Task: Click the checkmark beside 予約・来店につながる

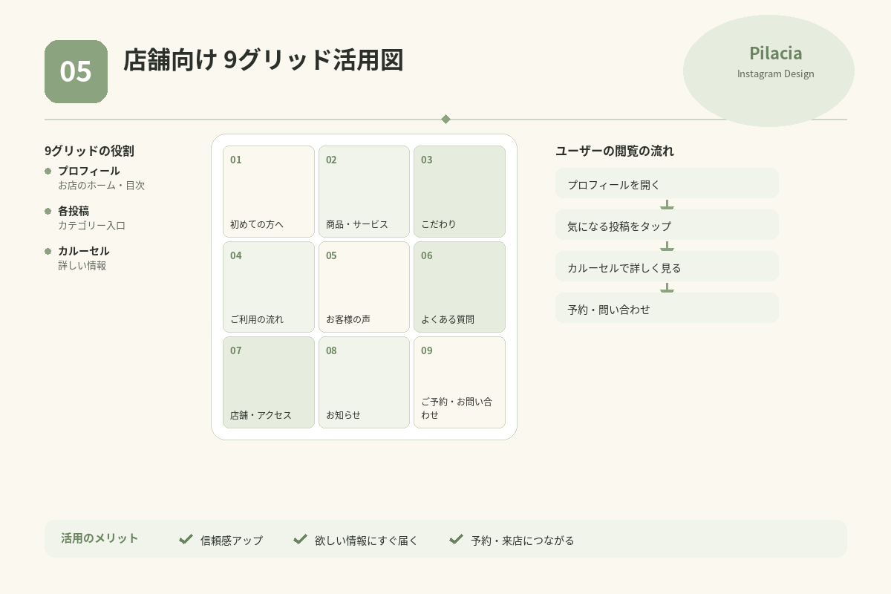Action: click(456, 539)
